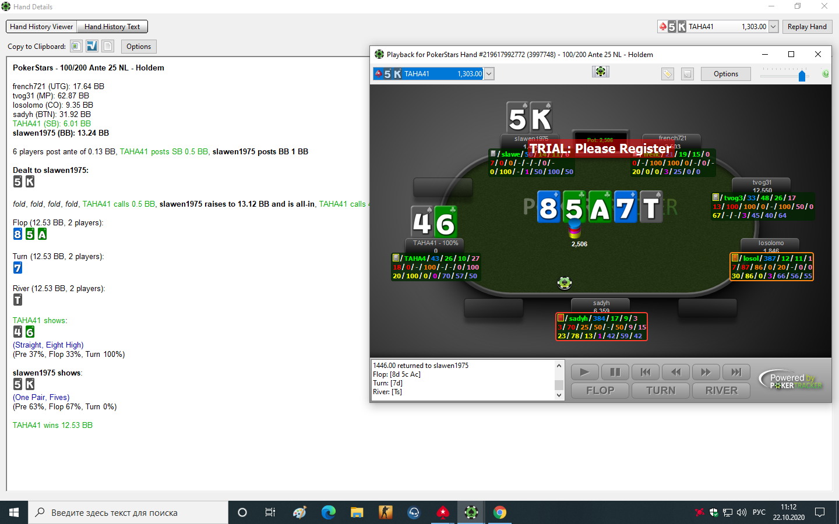Skip to the end of the hand
This screenshot has width=839, height=524.
[736, 372]
